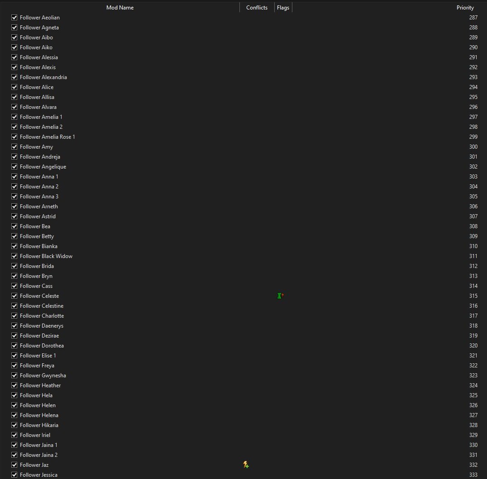Sort by Priority column header
487x479 pixels.
465,7
